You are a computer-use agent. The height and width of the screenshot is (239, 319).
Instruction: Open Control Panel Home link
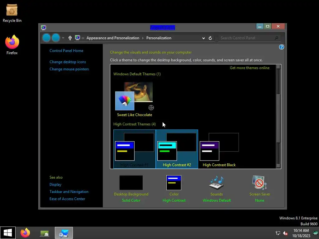click(x=66, y=51)
